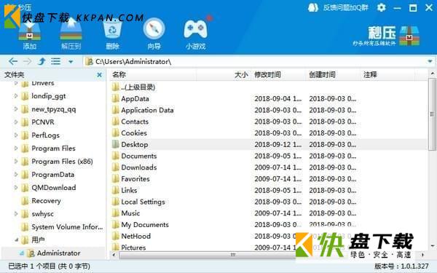The width and height of the screenshot is (437, 273).
Task: Expand the Program Files tree node
Action: 16,149
